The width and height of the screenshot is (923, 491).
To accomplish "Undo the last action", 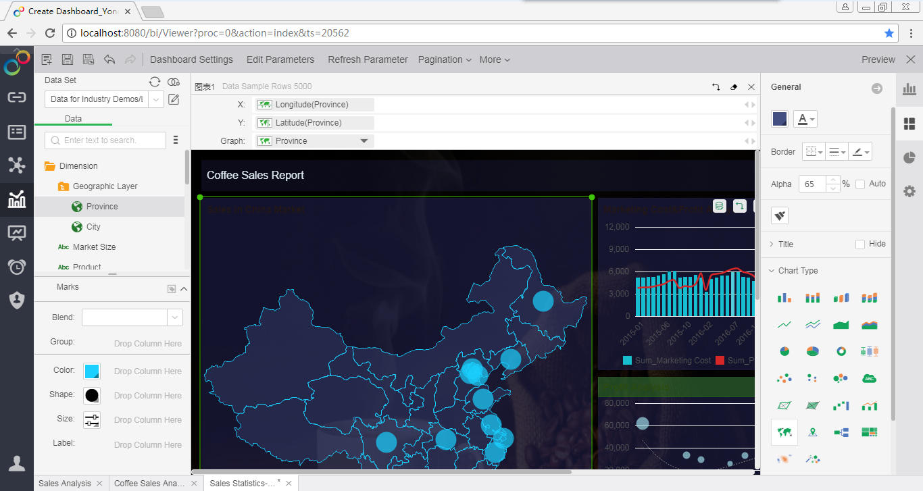I will click(x=109, y=59).
